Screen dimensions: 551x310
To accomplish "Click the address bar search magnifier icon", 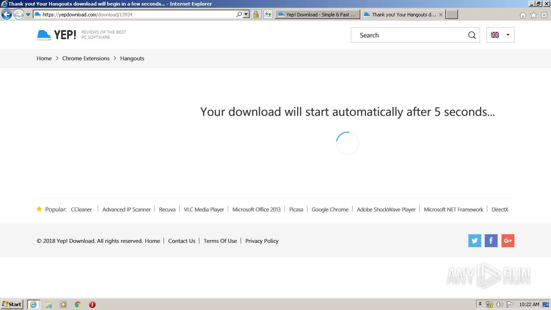I will pos(239,14).
